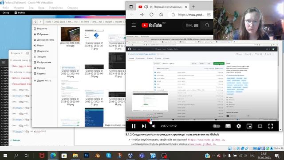This screenshot has width=284, height=160.
Task: Focus the Edge address bar URL
Action: pyautogui.click(x=191, y=15)
